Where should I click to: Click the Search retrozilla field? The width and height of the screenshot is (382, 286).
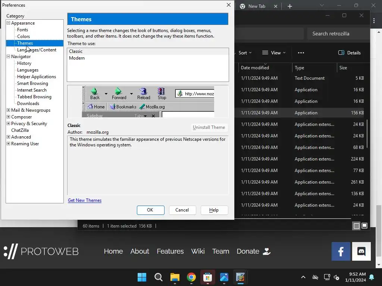338,34
